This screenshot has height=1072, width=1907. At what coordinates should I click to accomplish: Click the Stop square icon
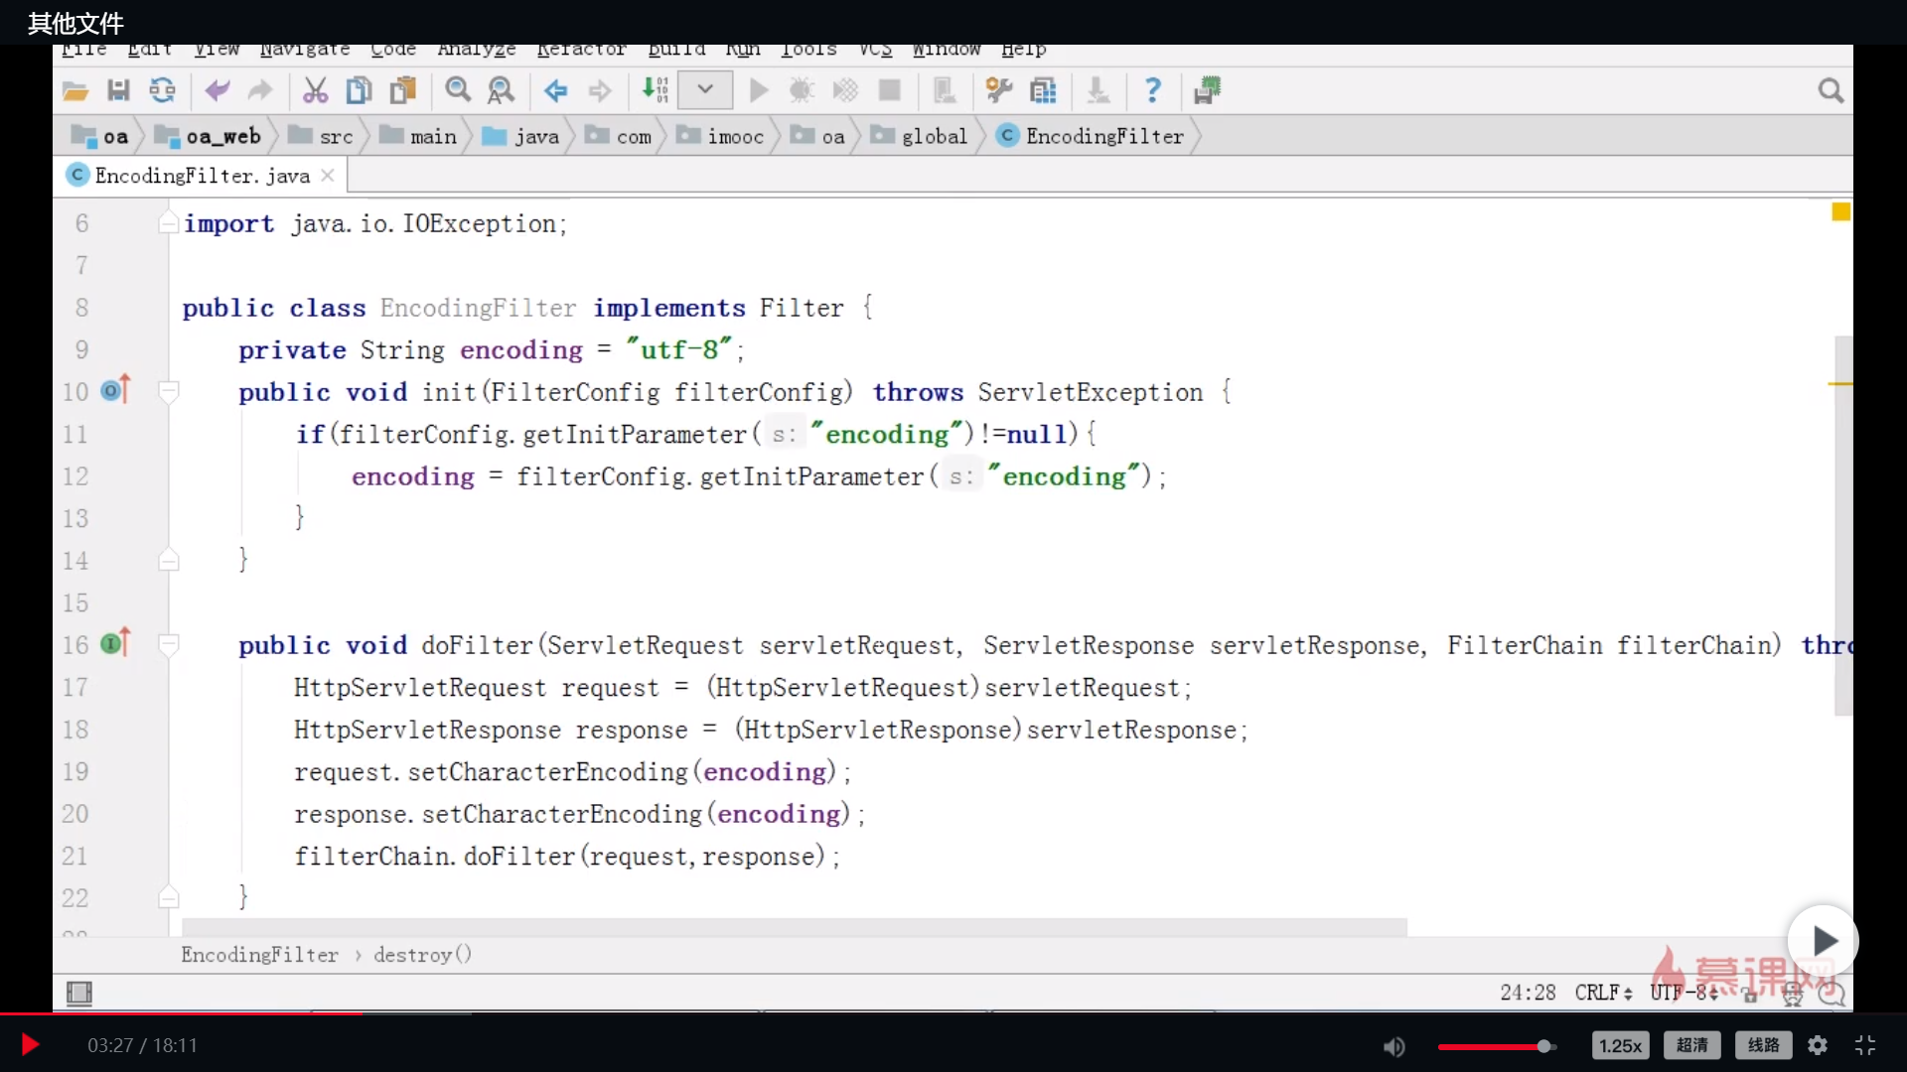[890, 91]
